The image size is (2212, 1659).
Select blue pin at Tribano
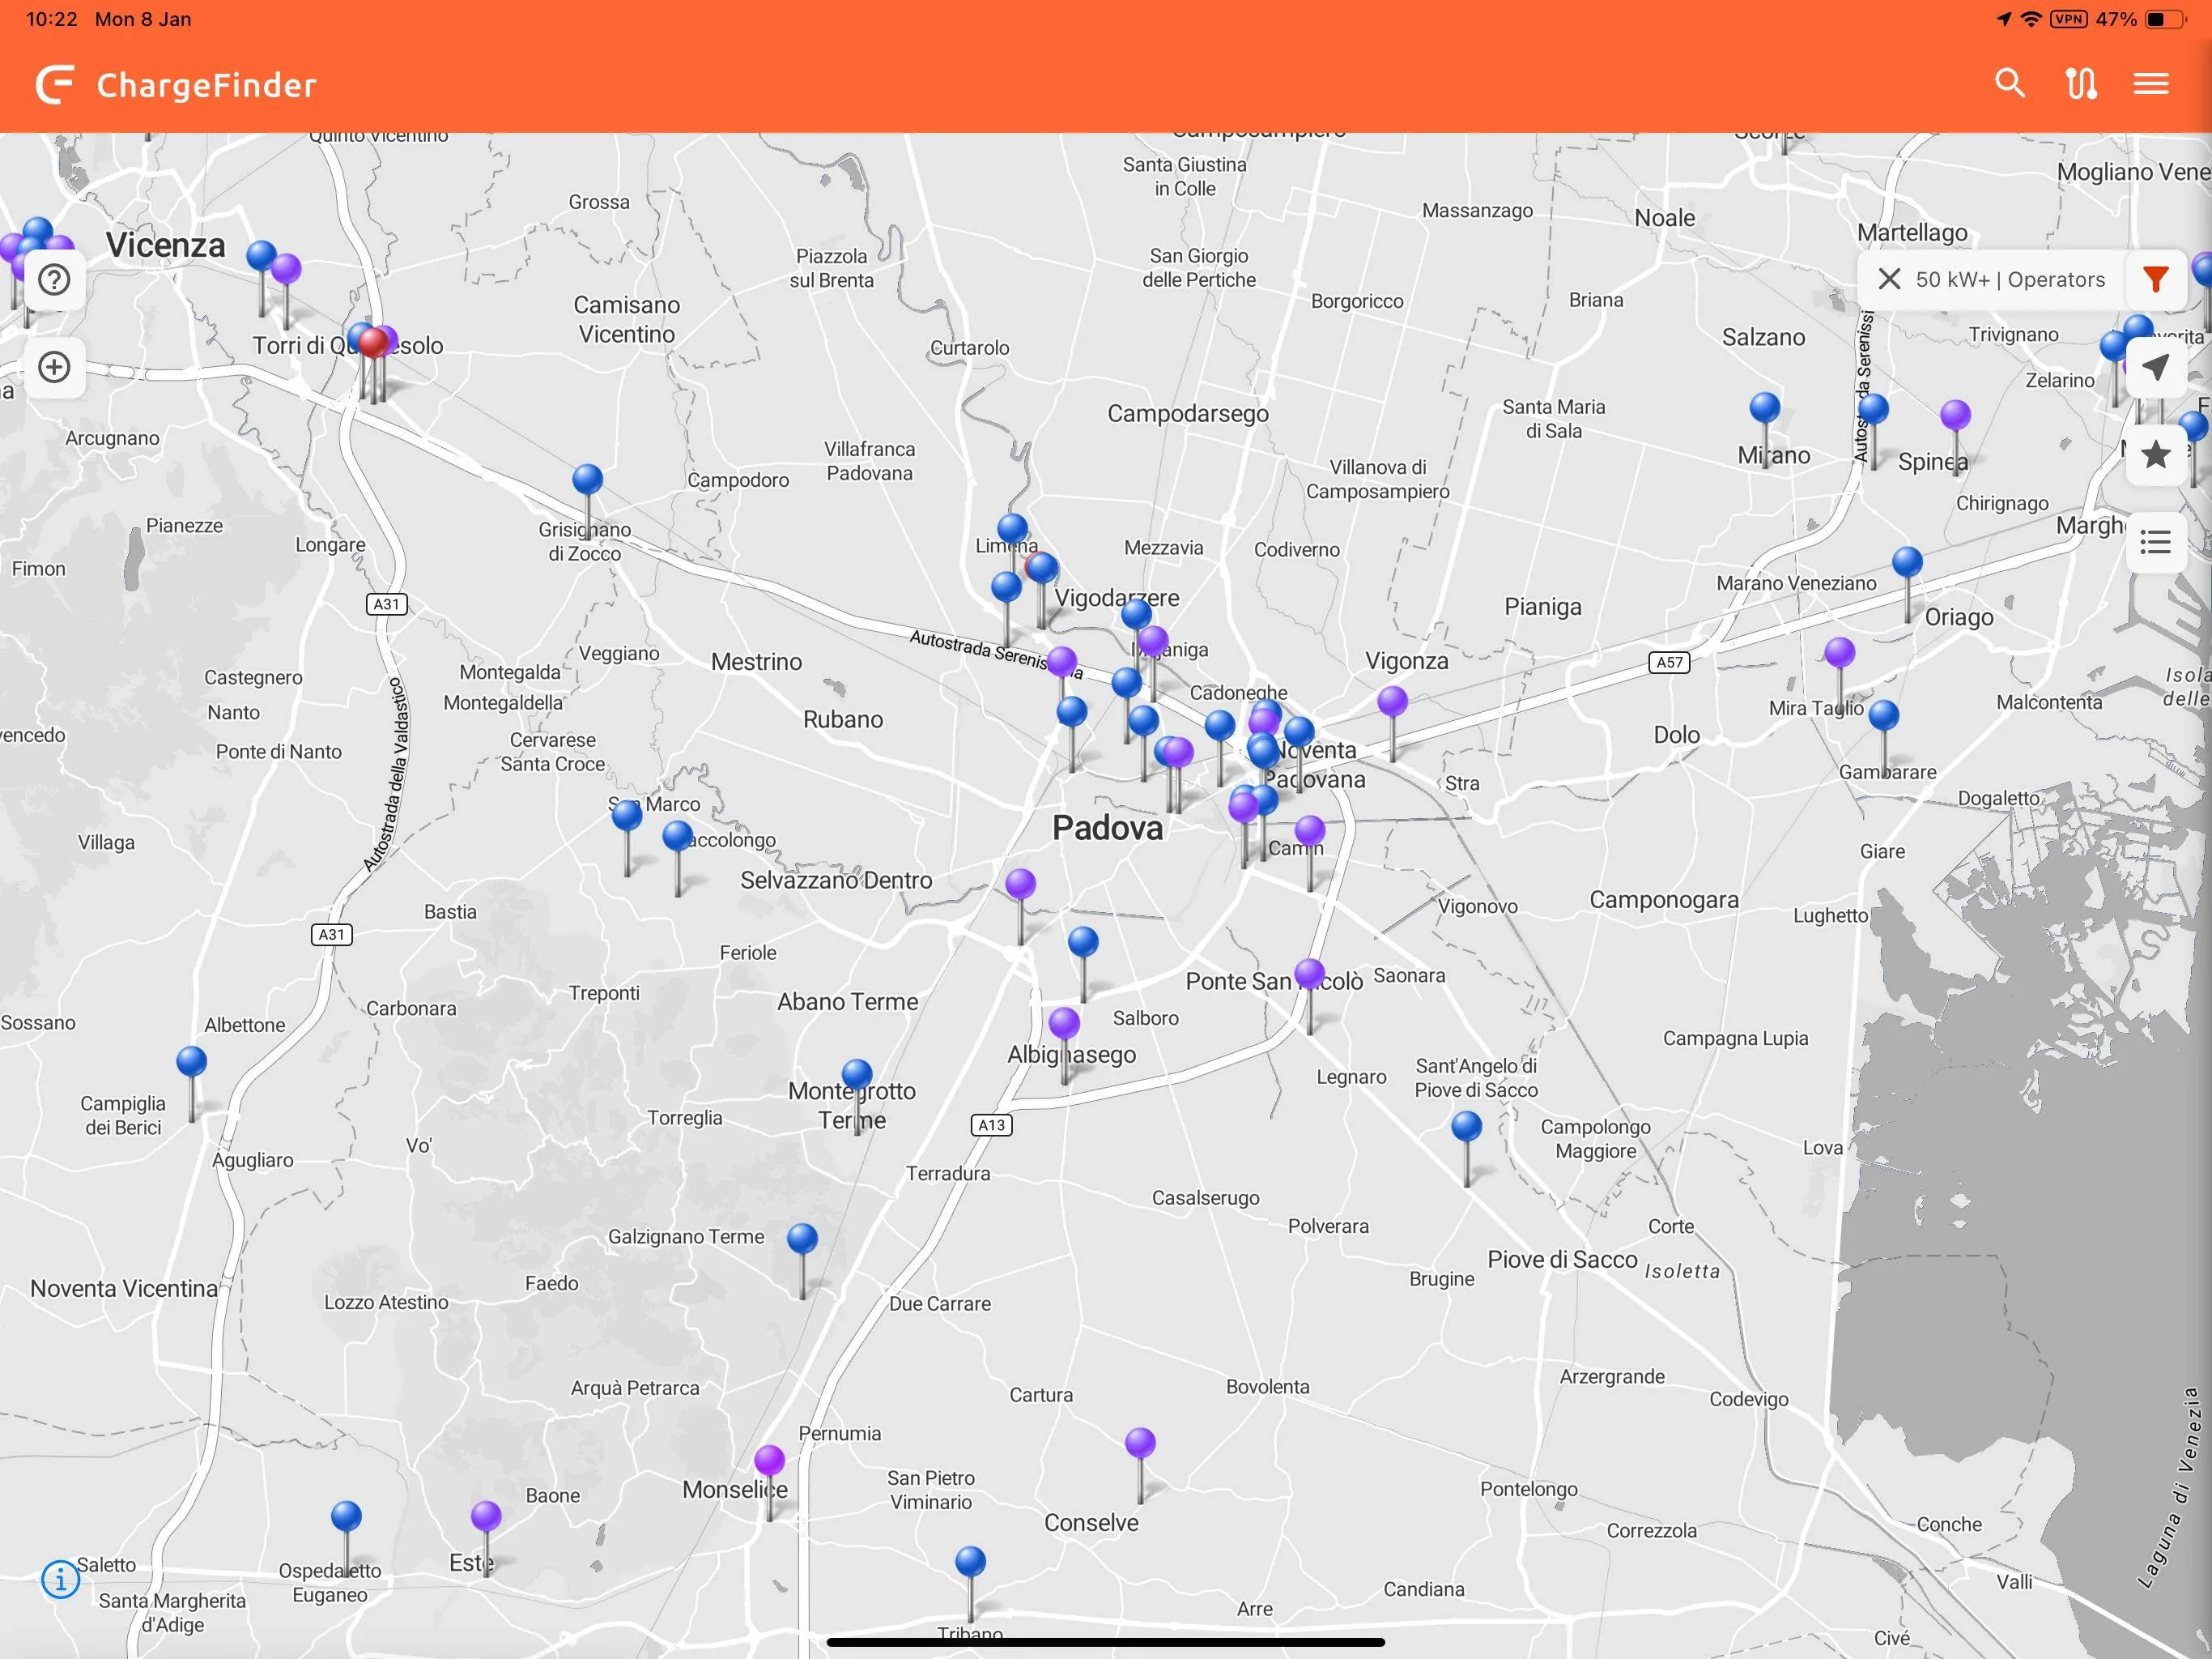click(970, 1561)
